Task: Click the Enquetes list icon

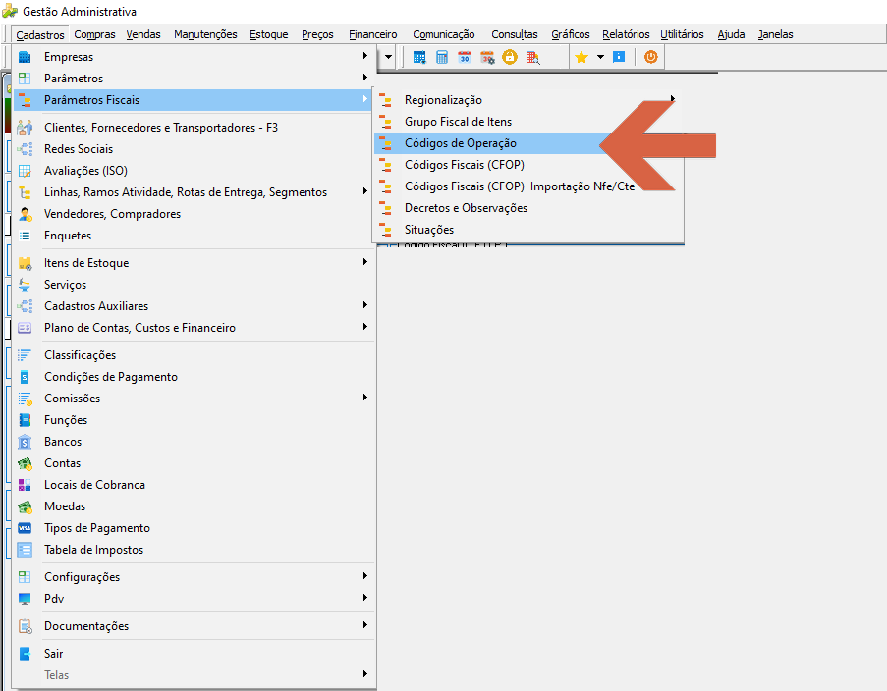Action: coord(25,236)
